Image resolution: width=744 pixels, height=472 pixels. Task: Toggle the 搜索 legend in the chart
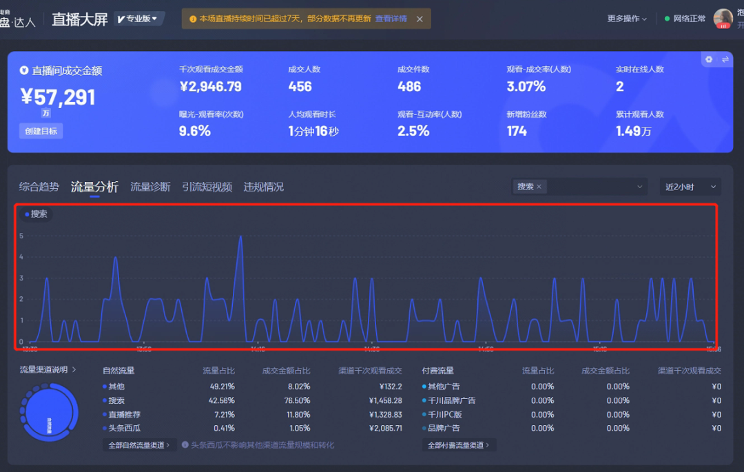pos(37,214)
